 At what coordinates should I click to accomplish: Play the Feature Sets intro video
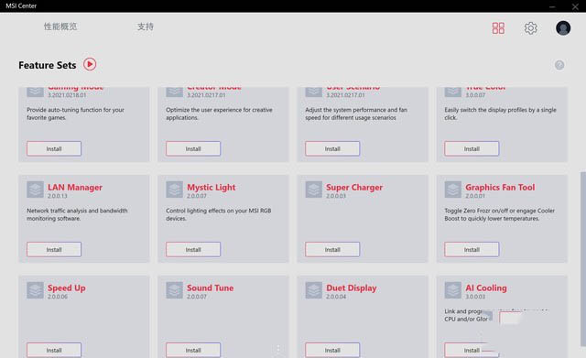point(90,64)
